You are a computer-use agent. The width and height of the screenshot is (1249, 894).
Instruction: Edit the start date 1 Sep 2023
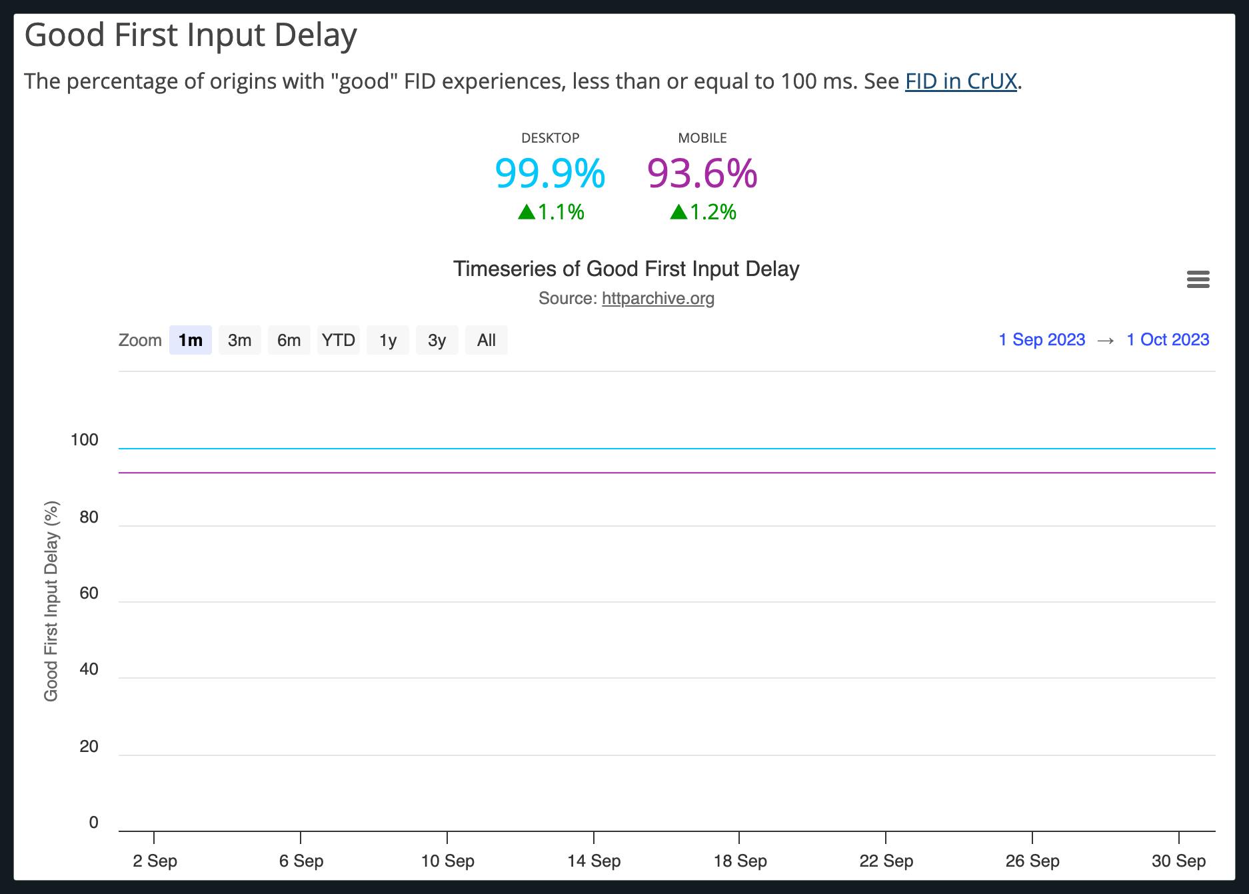[x=1042, y=339]
